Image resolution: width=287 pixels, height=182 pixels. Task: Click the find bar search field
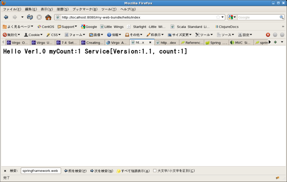coord(41,171)
